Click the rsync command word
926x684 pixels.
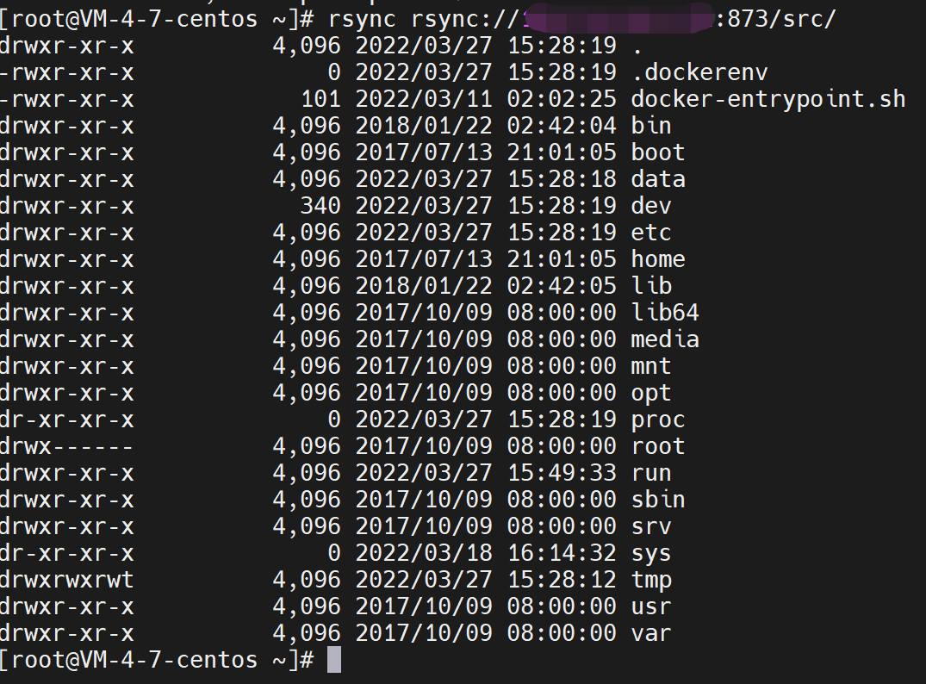coord(362,20)
